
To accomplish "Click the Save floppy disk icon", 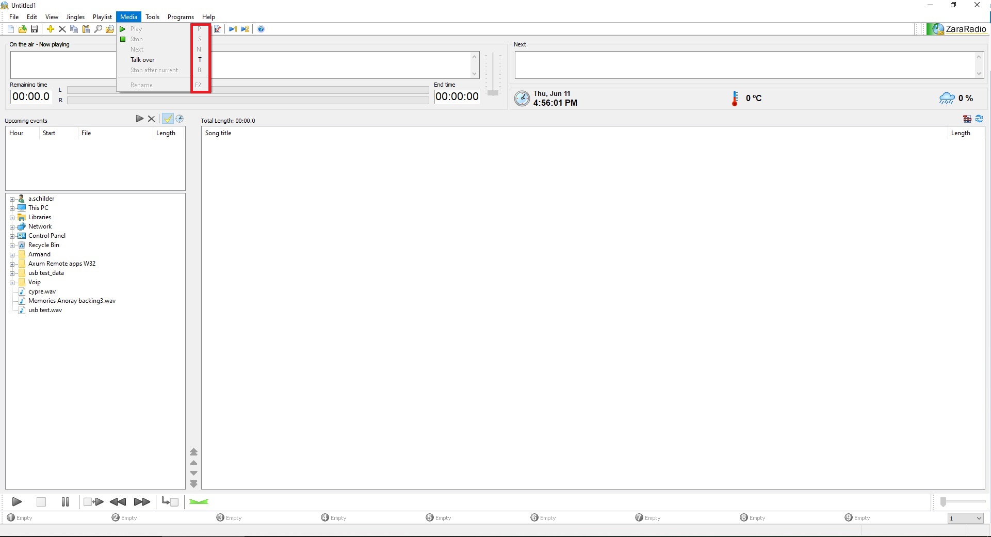I will click(35, 29).
